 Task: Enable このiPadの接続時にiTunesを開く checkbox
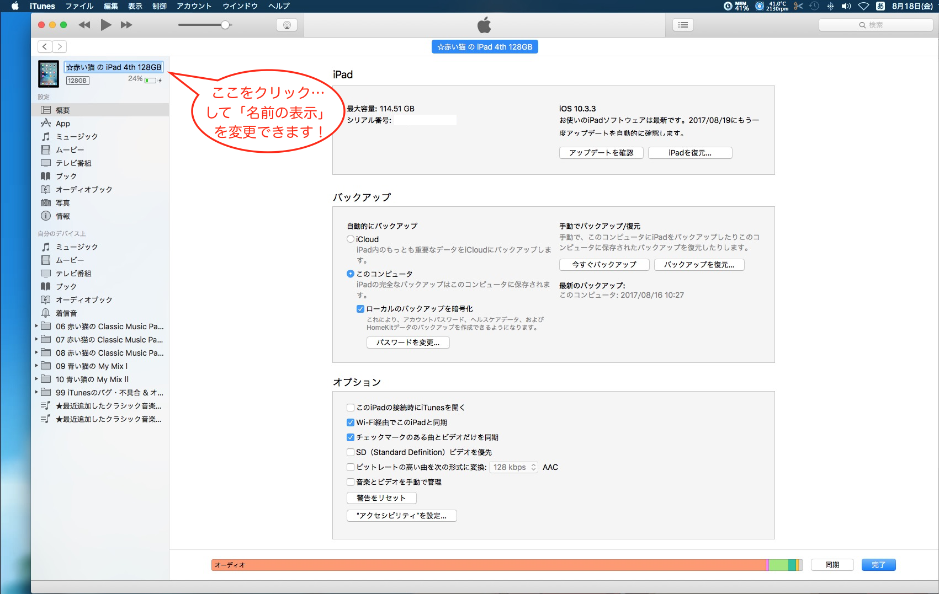351,408
